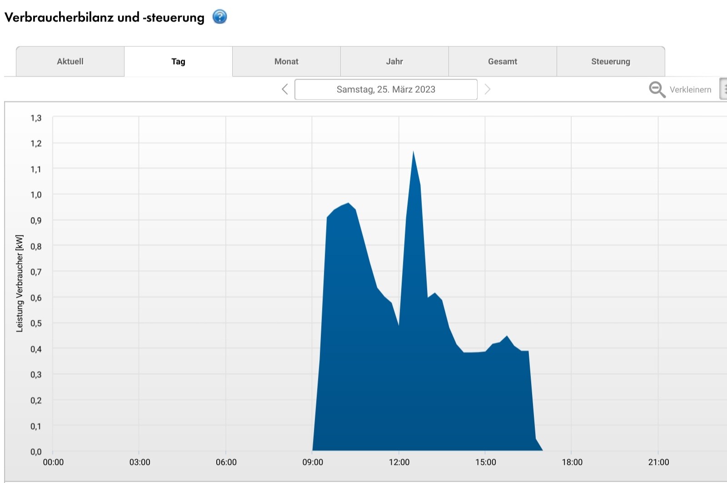Click the page title Verbraucherbilanz und -steuerung
The width and height of the screenshot is (727, 483).
[105, 18]
